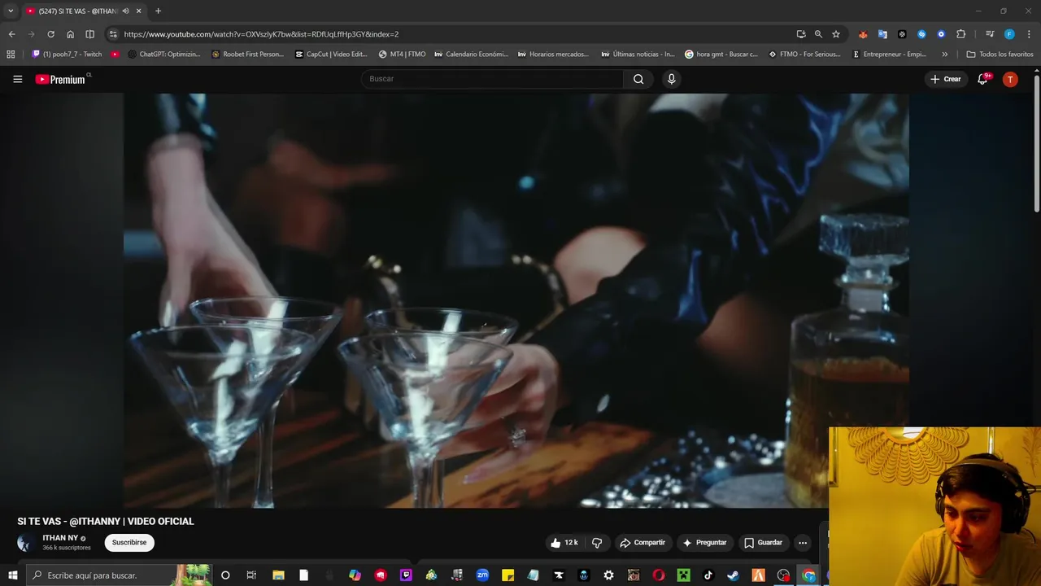
Task: Open MetaMask fox extension
Action: pyautogui.click(x=863, y=34)
